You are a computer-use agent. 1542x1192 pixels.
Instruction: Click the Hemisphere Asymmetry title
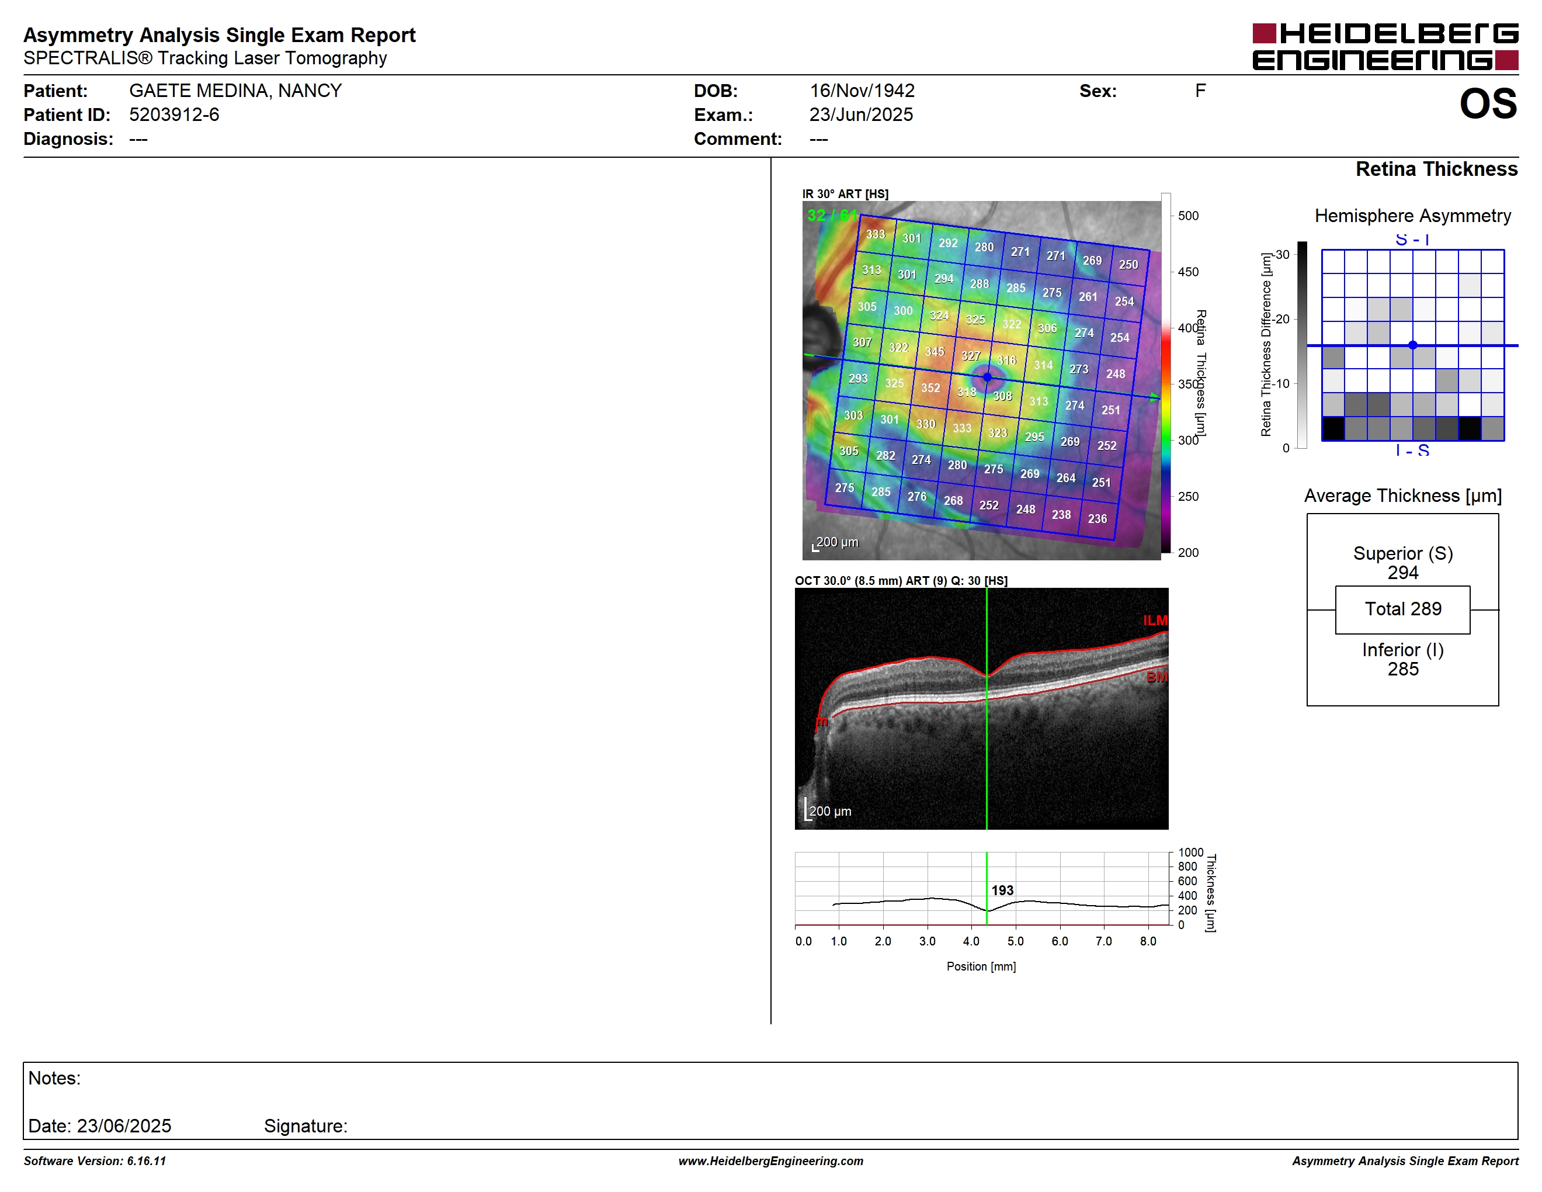[x=1412, y=216]
